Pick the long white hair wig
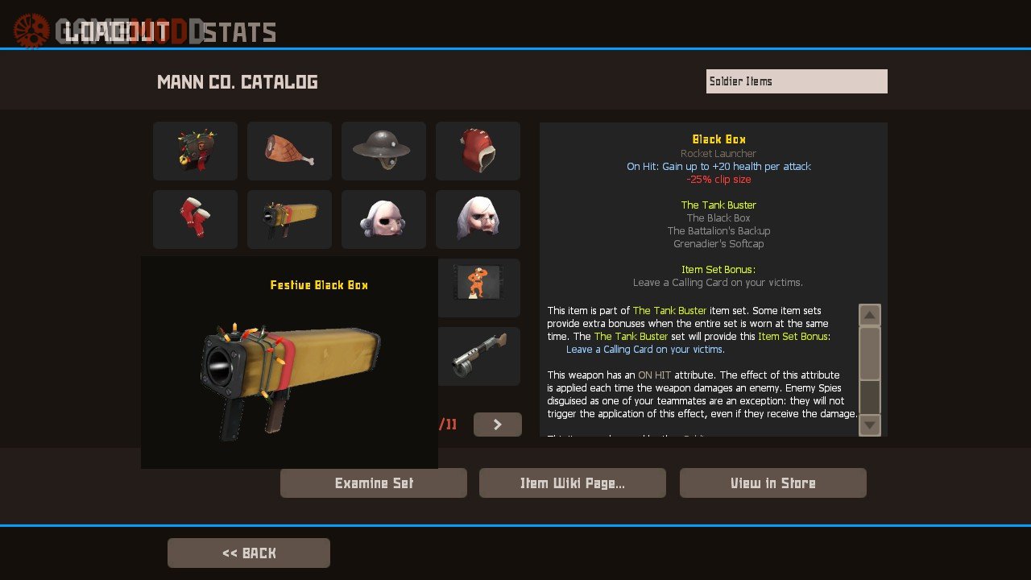Image resolution: width=1031 pixels, height=580 pixels. pyautogui.click(x=478, y=219)
